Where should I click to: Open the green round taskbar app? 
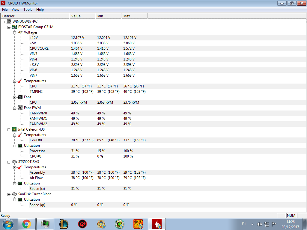(x=120, y=224)
